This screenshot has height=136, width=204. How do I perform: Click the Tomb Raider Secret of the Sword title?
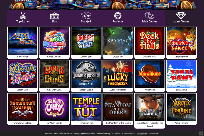(x=150, y=125)
